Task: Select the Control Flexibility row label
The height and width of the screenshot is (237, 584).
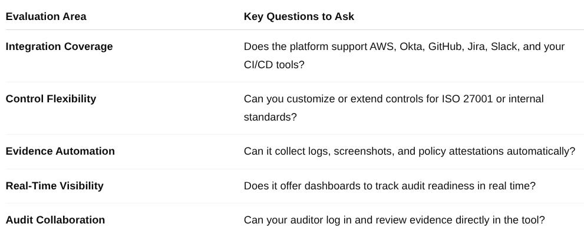Action: [x=51, y=99]
